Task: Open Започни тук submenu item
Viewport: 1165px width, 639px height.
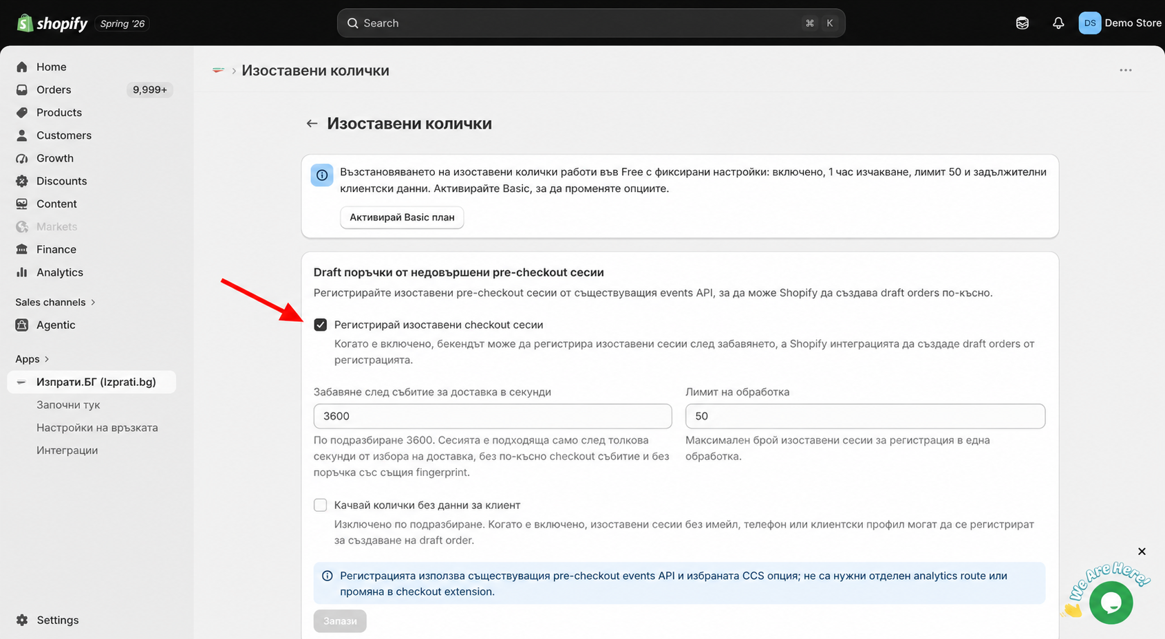Action: (x=68, y=404)
